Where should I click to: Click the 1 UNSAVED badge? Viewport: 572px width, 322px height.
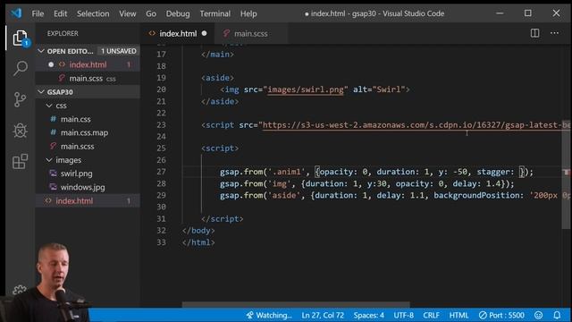tap(118, 51)
